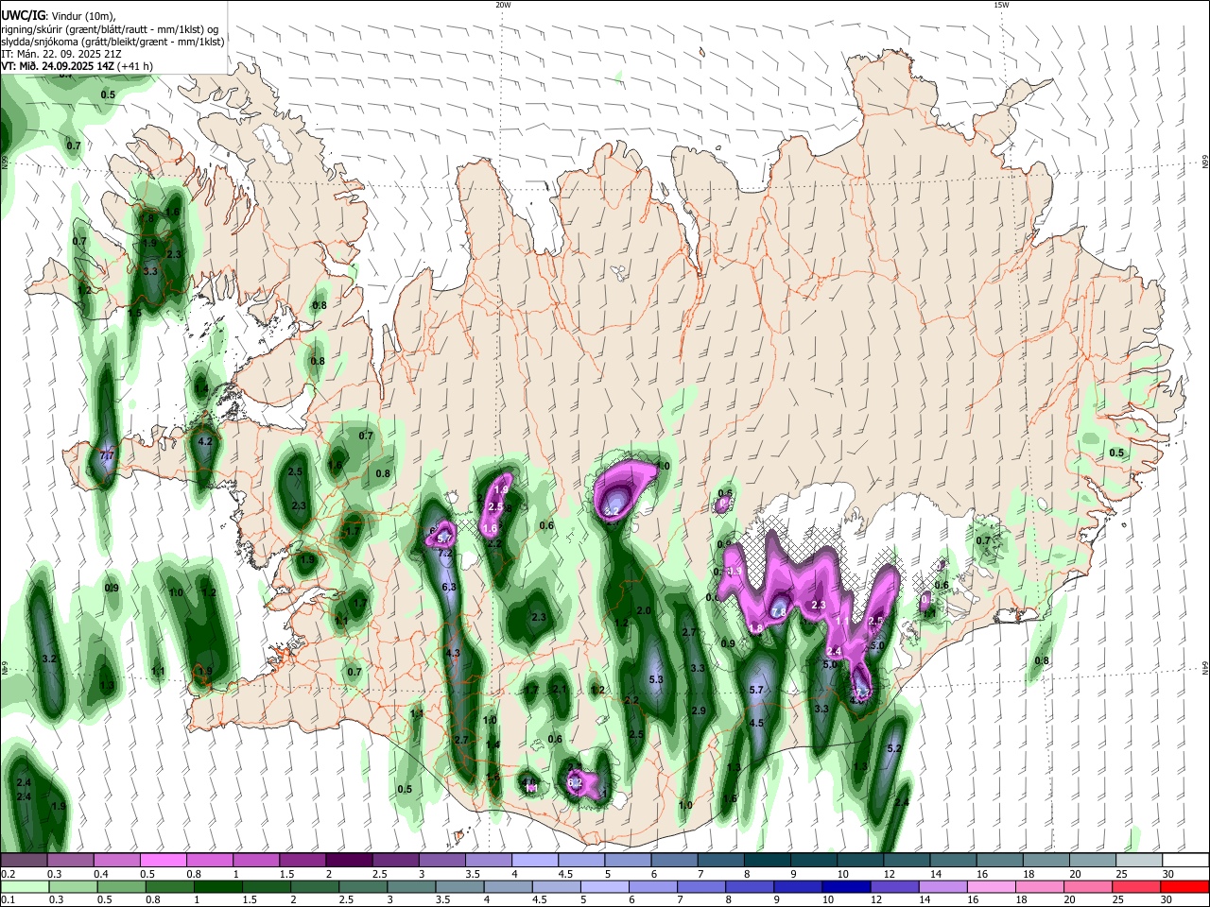Click the 'rigning/skúrir (grænt/blátt/rautt' legend description line
Viewport: 1210px width, 907px height.
(x=110, y=28)
